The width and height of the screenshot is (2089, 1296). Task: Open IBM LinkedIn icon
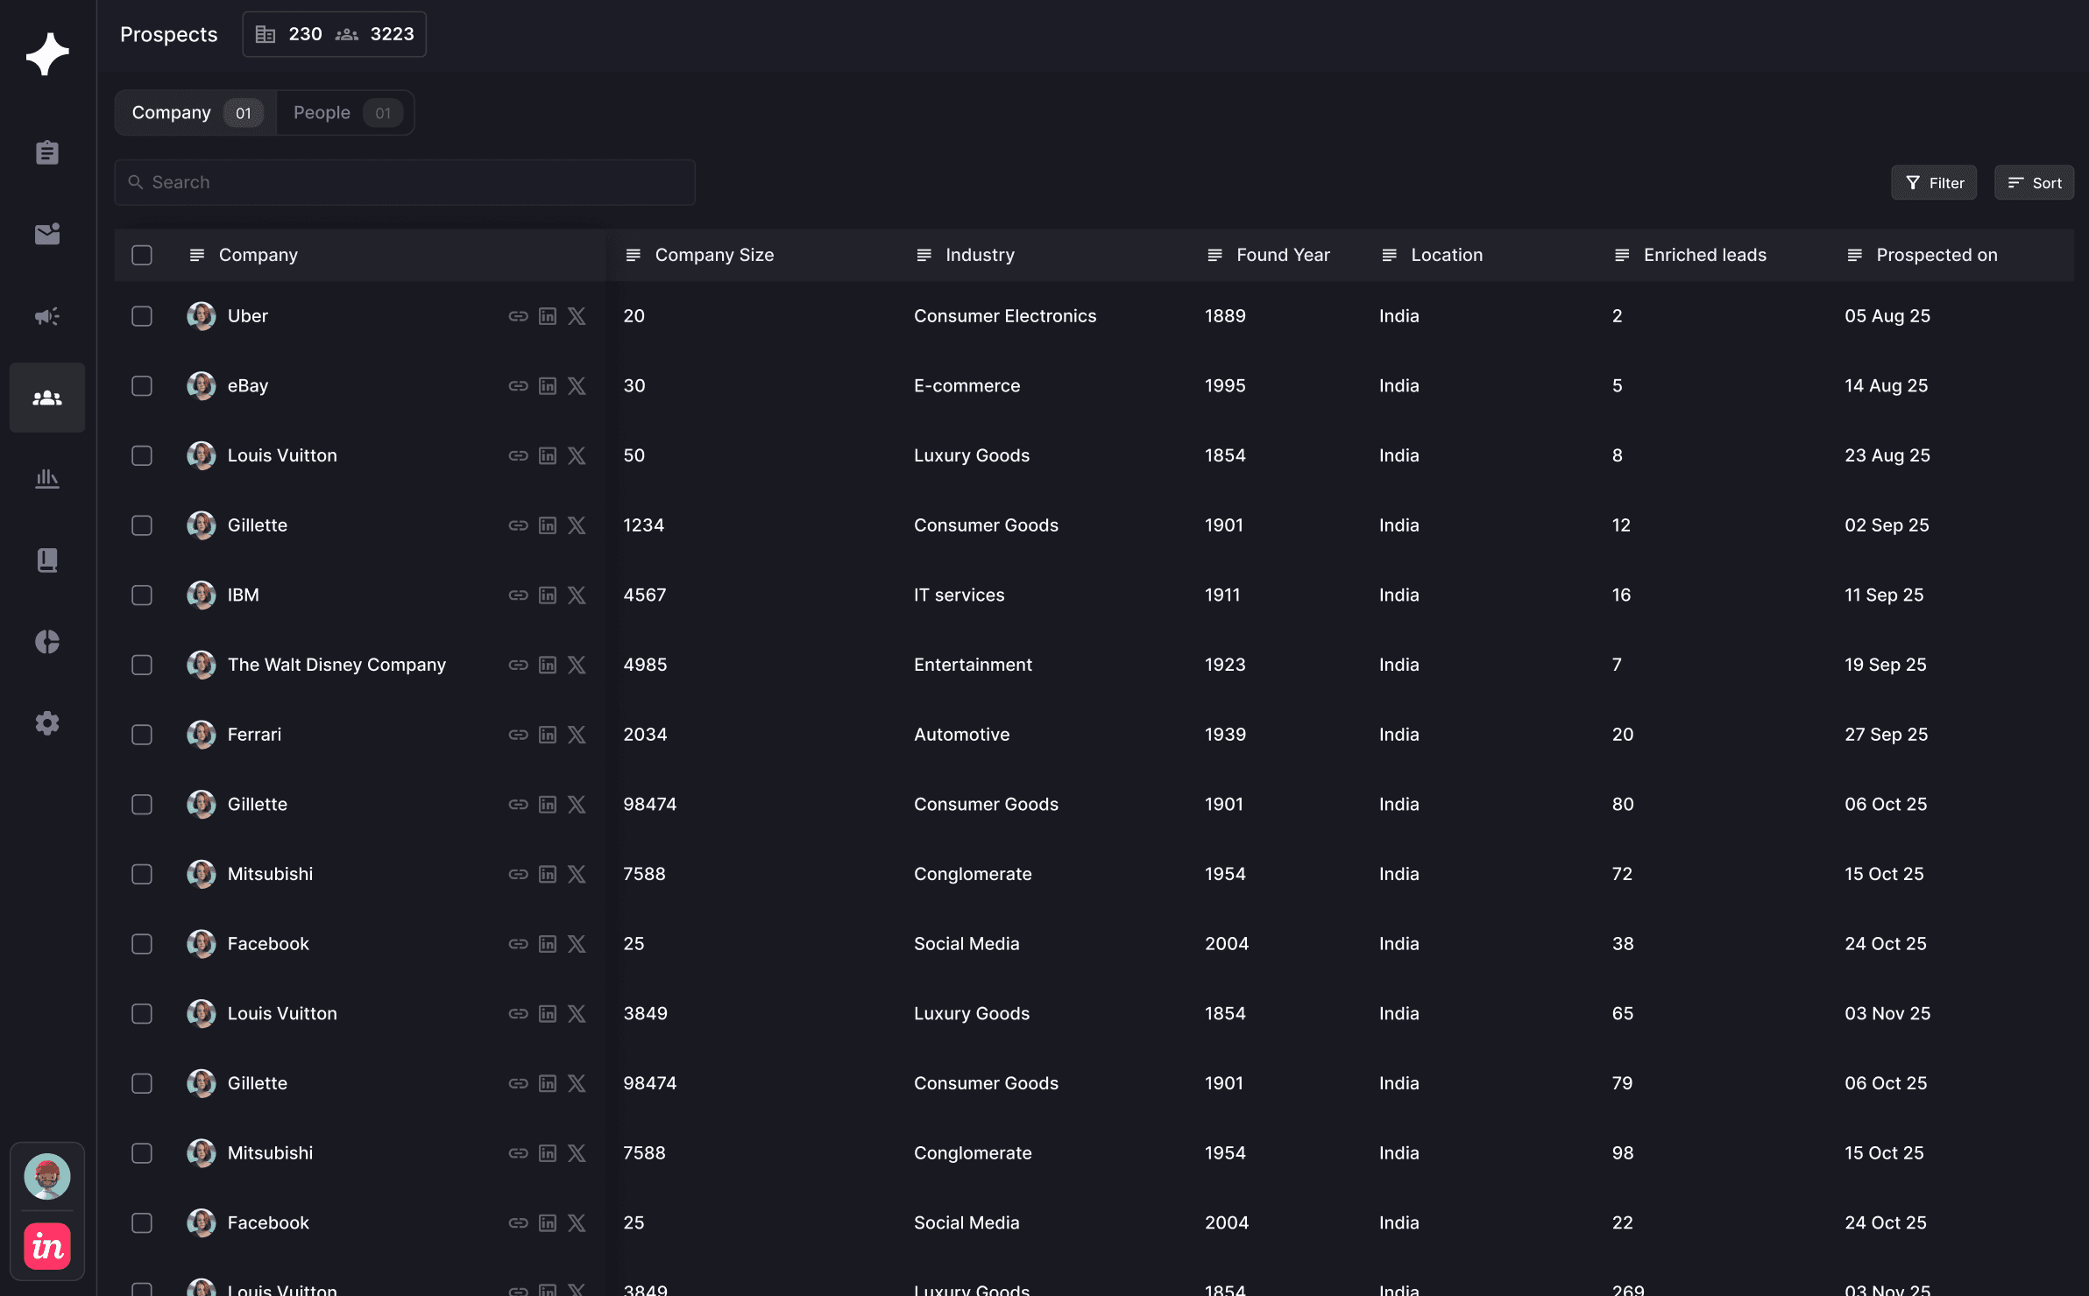[x=548, y=595]
